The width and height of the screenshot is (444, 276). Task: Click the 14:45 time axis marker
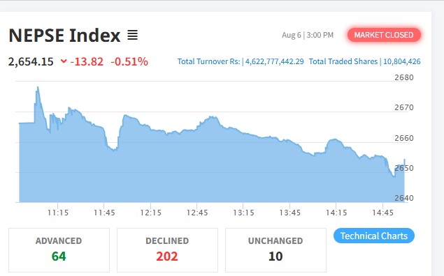(x=383, y=212)
